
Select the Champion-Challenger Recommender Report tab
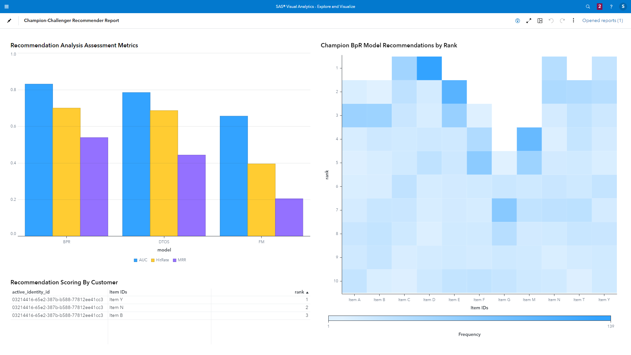[x=71, y=20]
